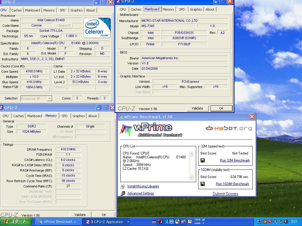This screenshot has width=302, height=226.
Task: Click the language bar help question mark icon
Action: pos(190,222)
